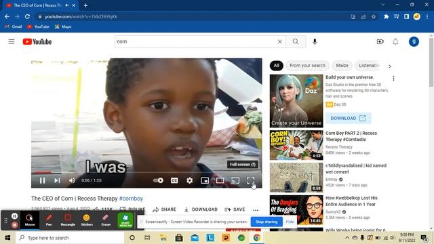Hide the screen sharing notification bar
Screen dimensions: 434x244
290,222
